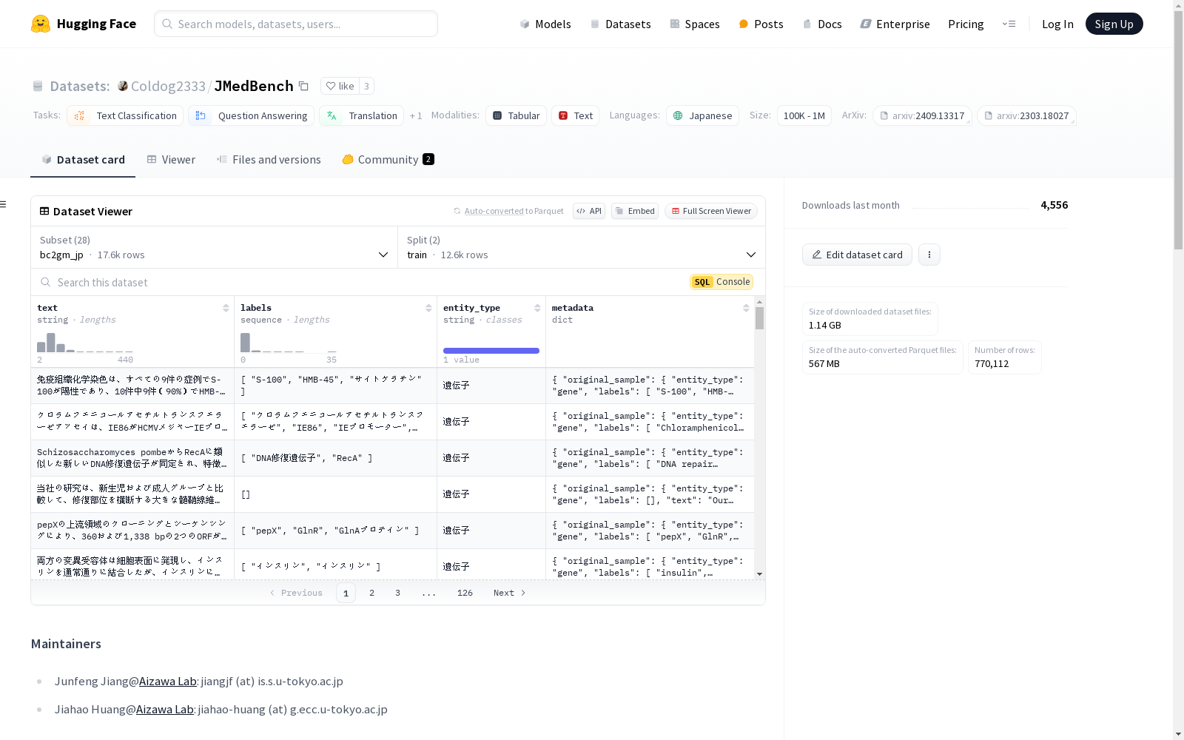This screenshot has height=740, width=1184.
Task: Open Spaces in the top navigation
Action: (695, 24)
